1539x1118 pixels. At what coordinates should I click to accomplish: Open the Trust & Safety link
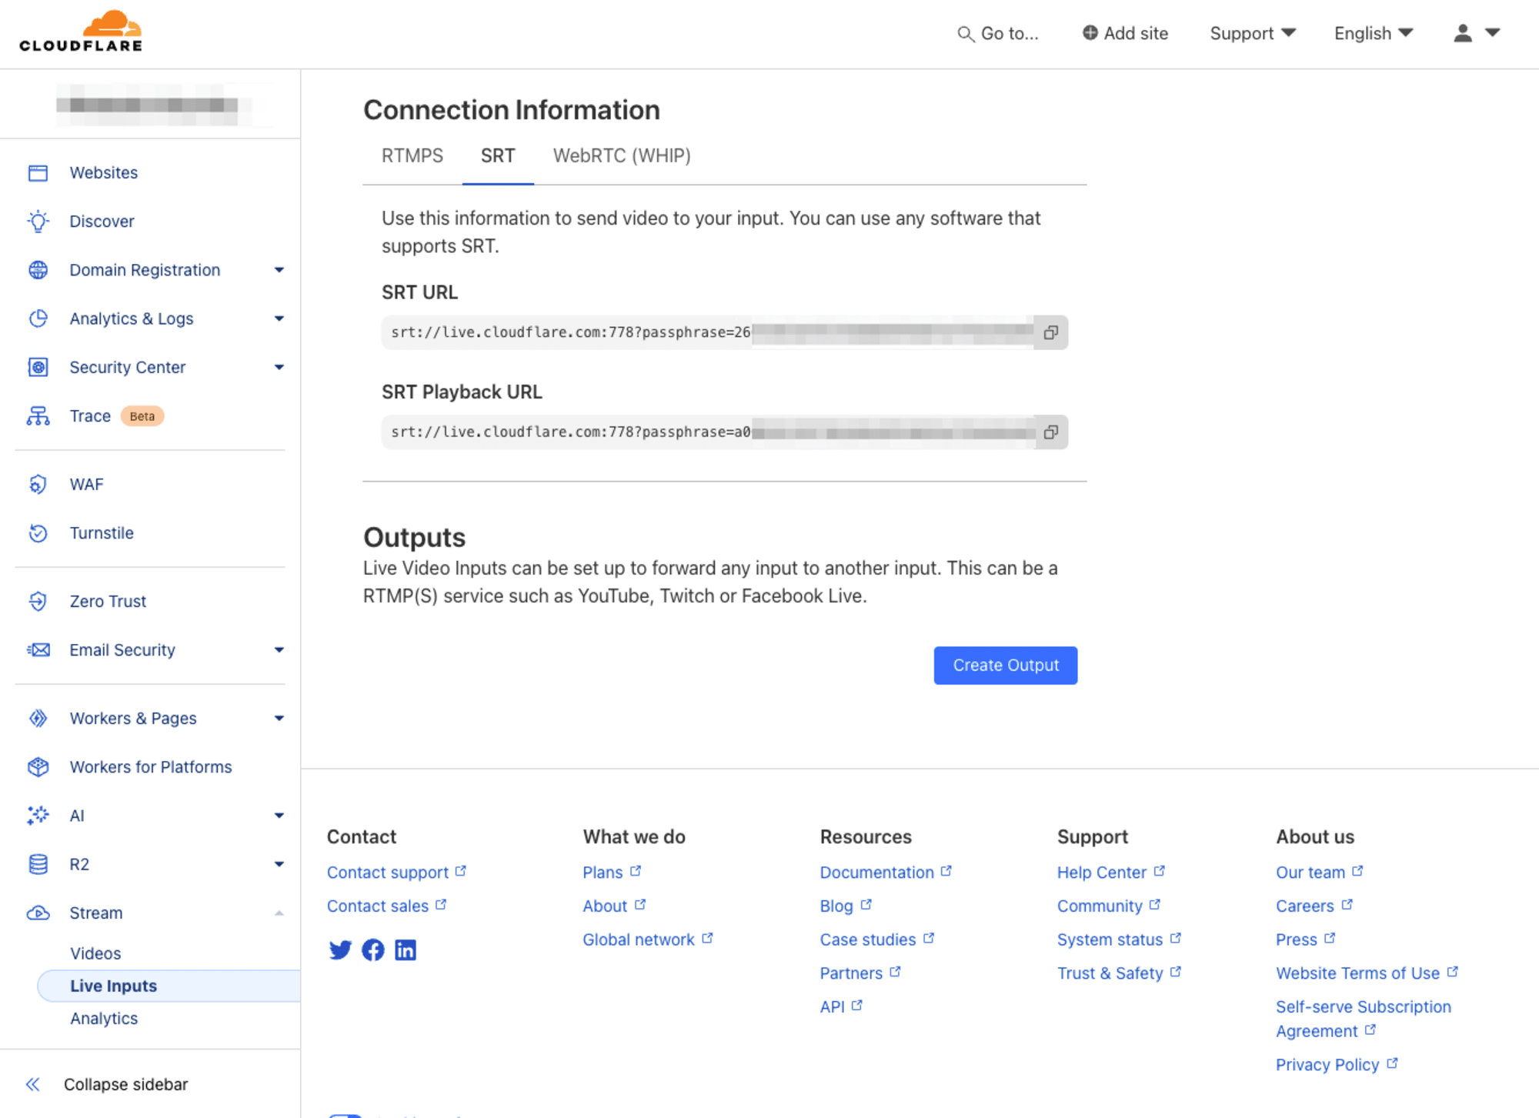click(1119, 973)
